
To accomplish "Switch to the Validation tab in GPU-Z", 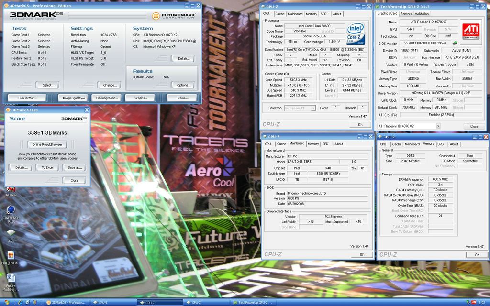I will click(x=422, y=14).
